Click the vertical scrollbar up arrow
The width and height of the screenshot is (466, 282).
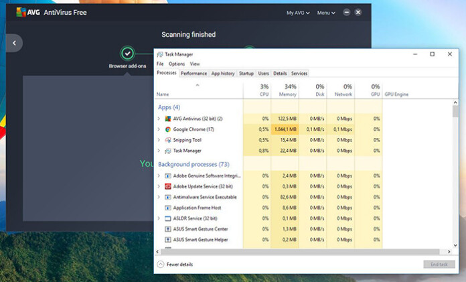pos(455,102)
